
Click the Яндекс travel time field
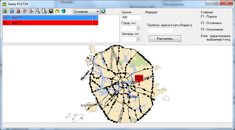(160, 31)
